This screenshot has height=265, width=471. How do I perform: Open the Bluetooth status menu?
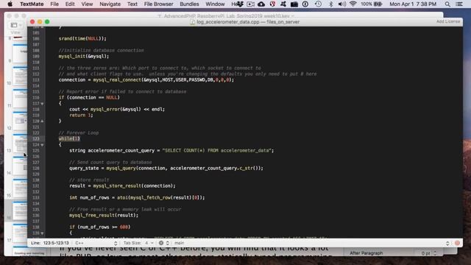point(330,4)
